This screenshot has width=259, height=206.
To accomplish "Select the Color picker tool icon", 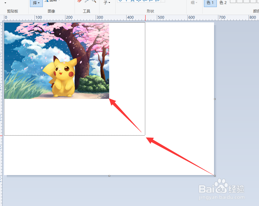I will click(x=87, y=1).
